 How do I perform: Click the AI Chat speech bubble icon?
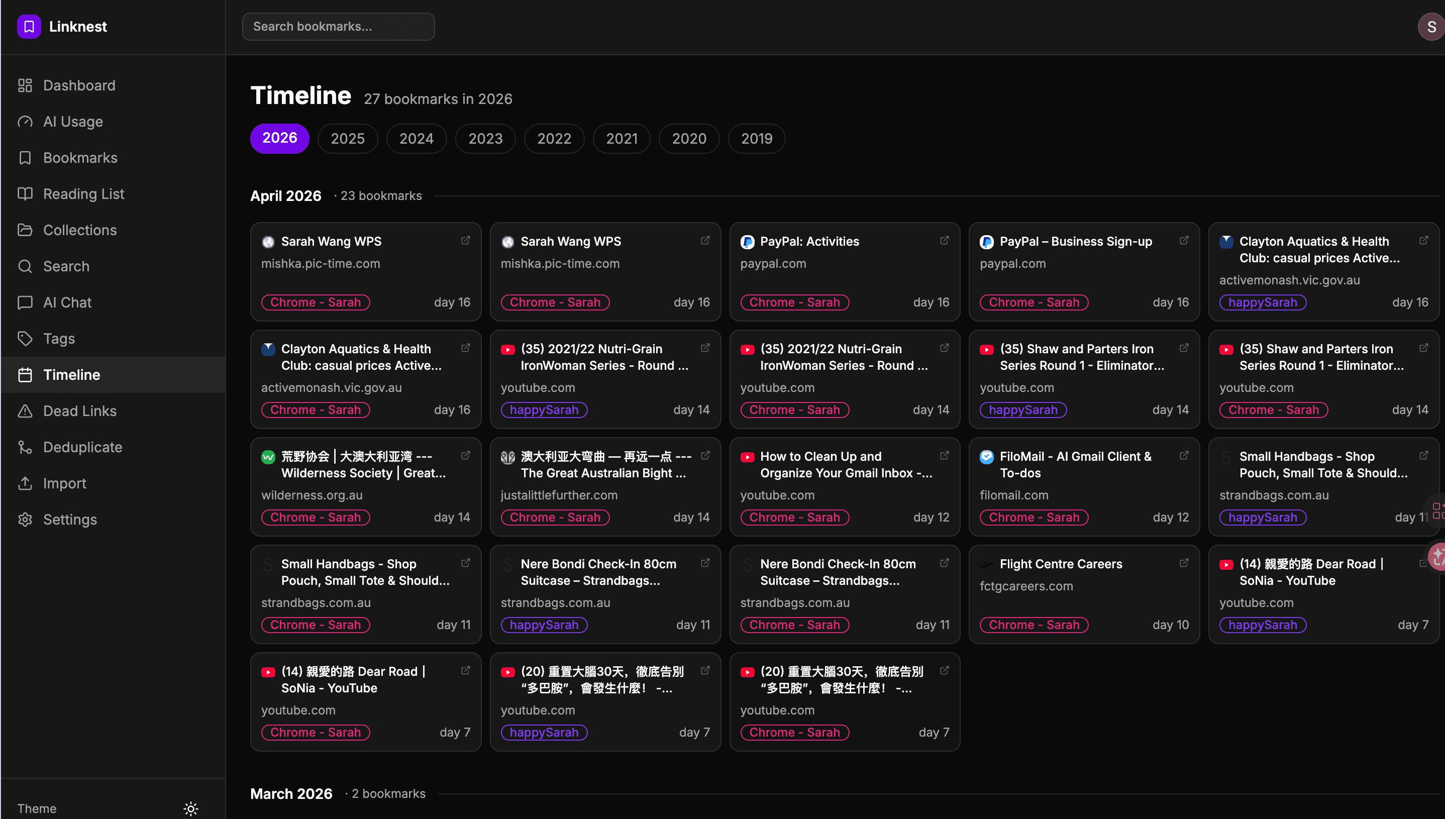pos(25,302)
